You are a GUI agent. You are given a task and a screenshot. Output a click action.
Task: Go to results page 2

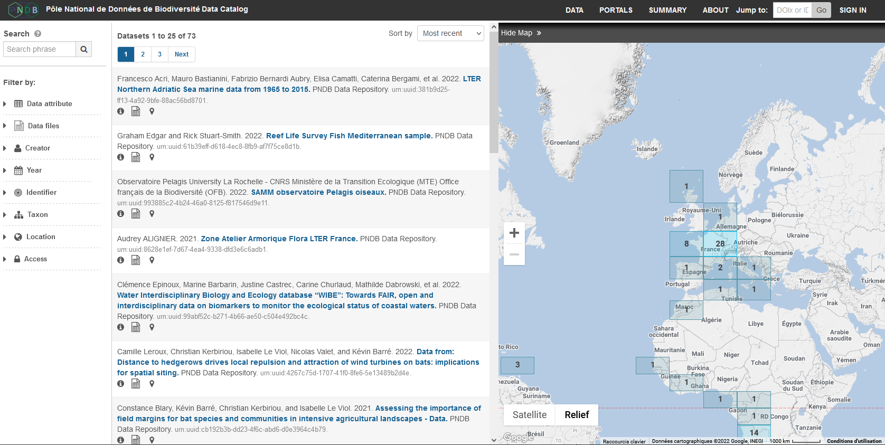(x=143, y=54)
